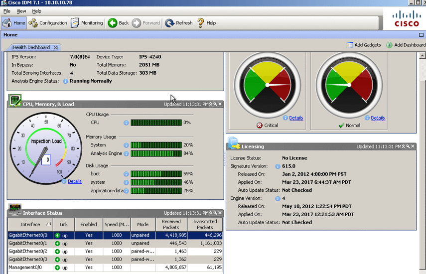The height and width of the screenshot is (274, 426).
Task: Open the Home view from toolbar
Action: coord(14,23)
